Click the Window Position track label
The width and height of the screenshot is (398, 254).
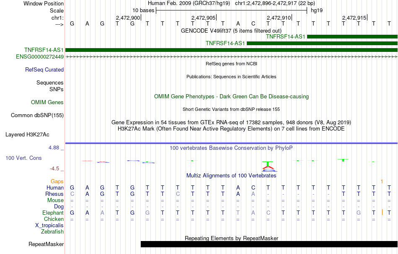pyautogui.click(x=44, y=3)
